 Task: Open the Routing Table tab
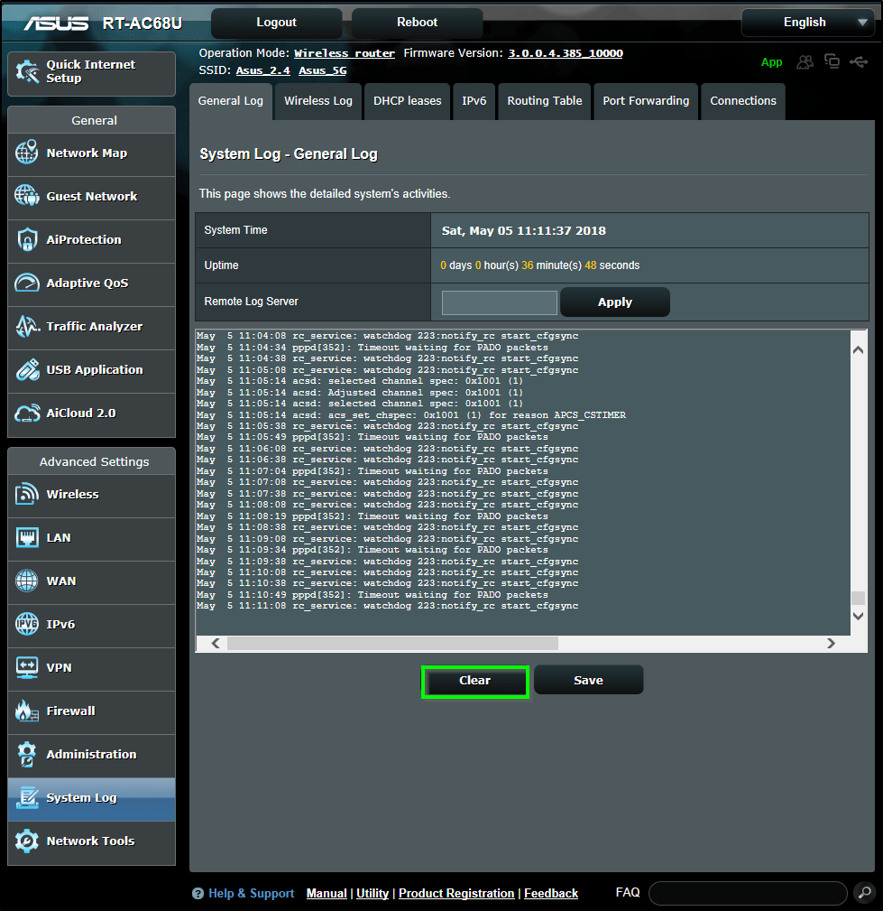pyautogui.click(x=545, y=101)
